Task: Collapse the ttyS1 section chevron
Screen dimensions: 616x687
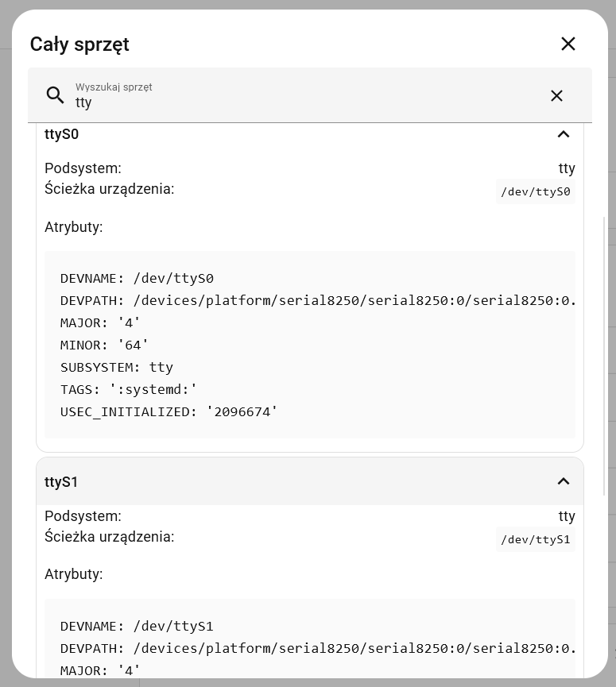Action: point(564,481)
